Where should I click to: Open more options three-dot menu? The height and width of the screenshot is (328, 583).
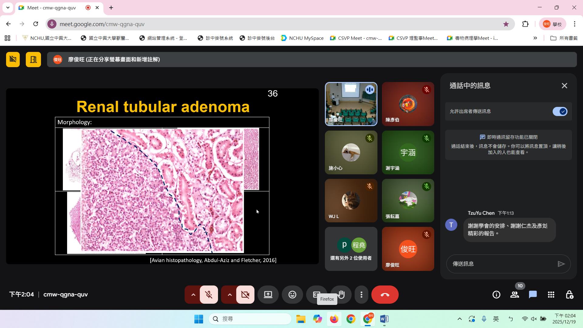361,295
